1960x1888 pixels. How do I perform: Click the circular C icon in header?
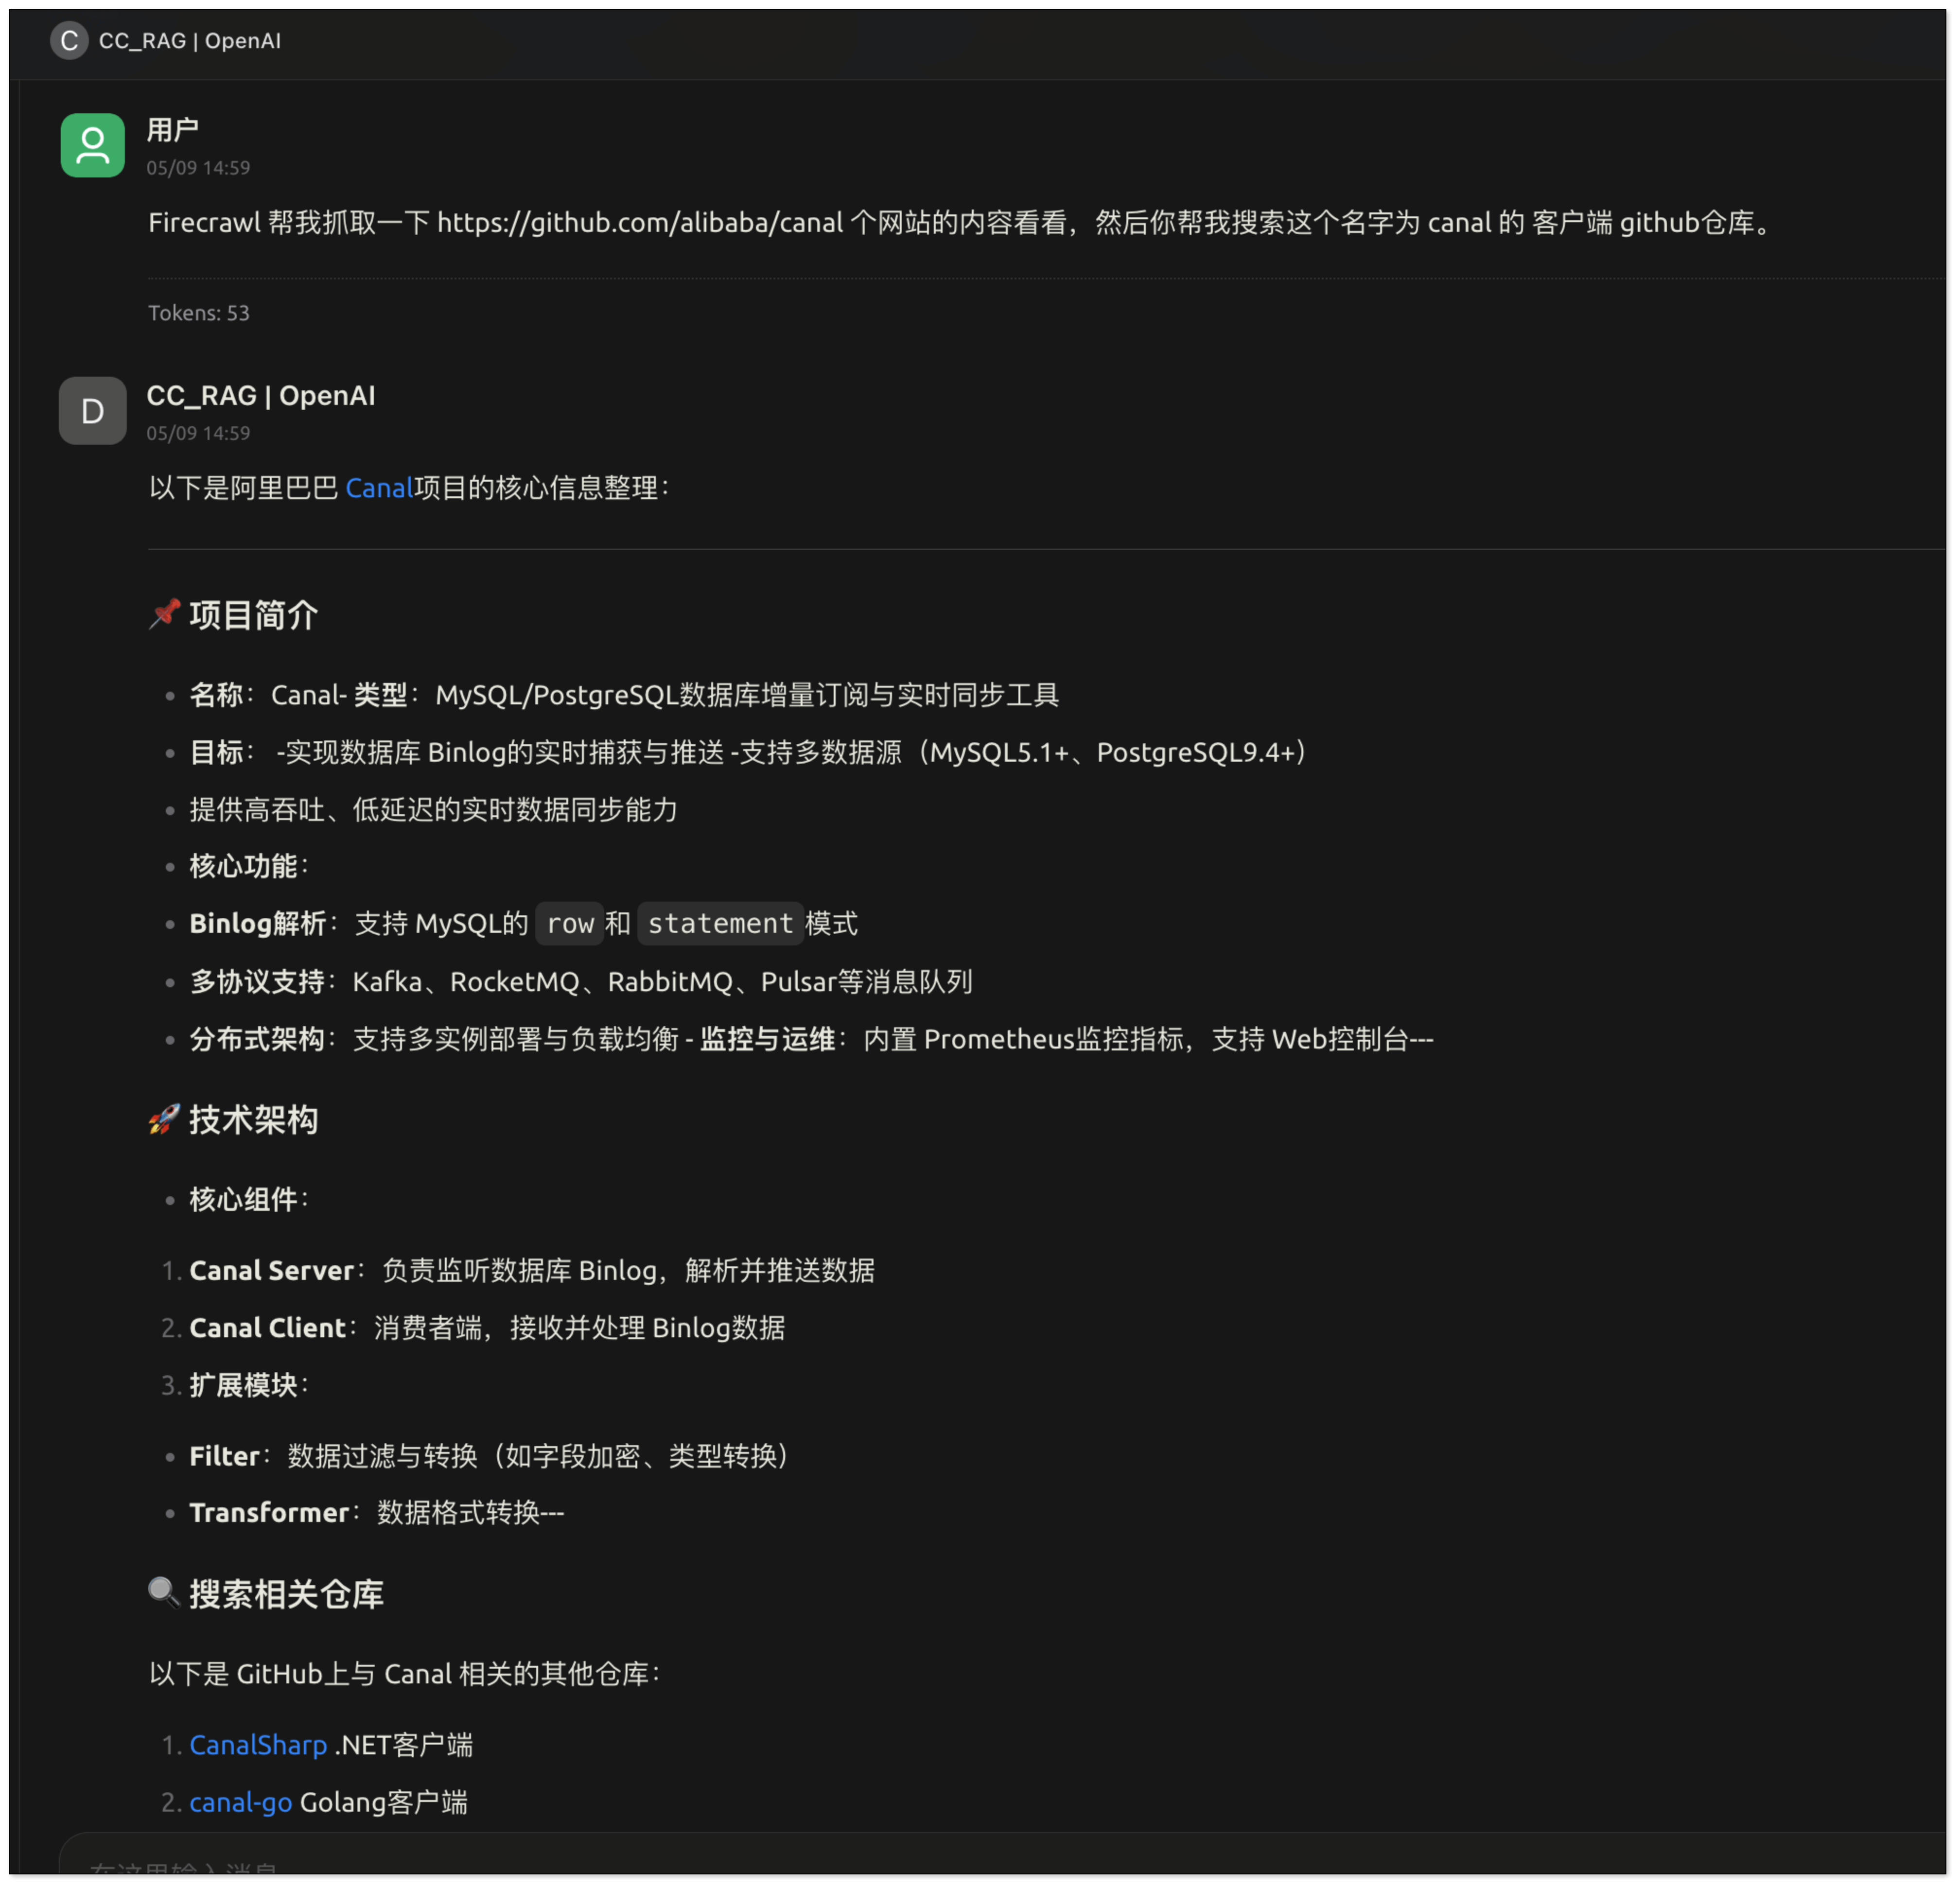(69, 41)
